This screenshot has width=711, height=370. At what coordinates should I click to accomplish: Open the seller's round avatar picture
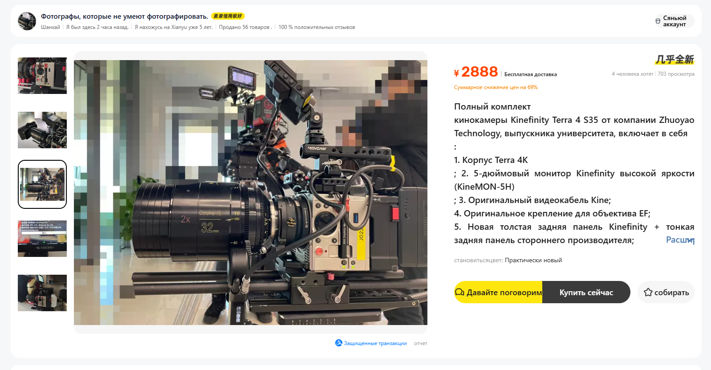click(27, 21)
